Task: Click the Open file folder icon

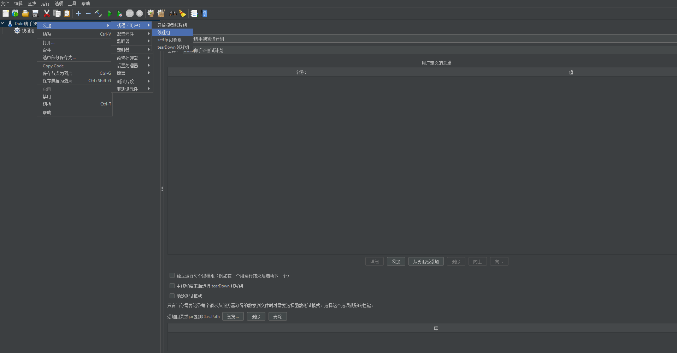Action: point(25,13)
